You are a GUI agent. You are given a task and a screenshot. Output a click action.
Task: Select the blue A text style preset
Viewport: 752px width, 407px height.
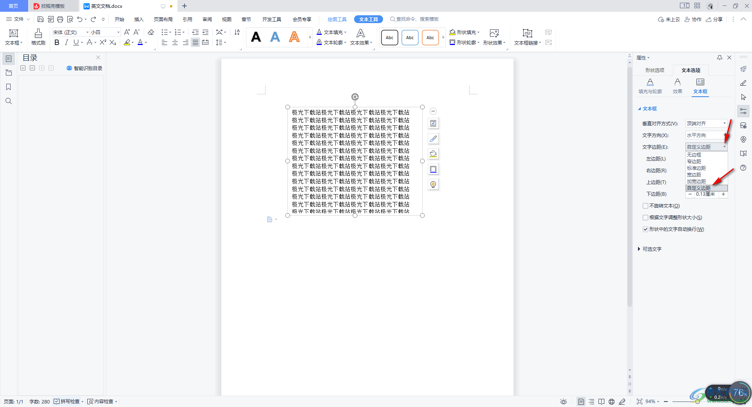(x=275, y=37)
